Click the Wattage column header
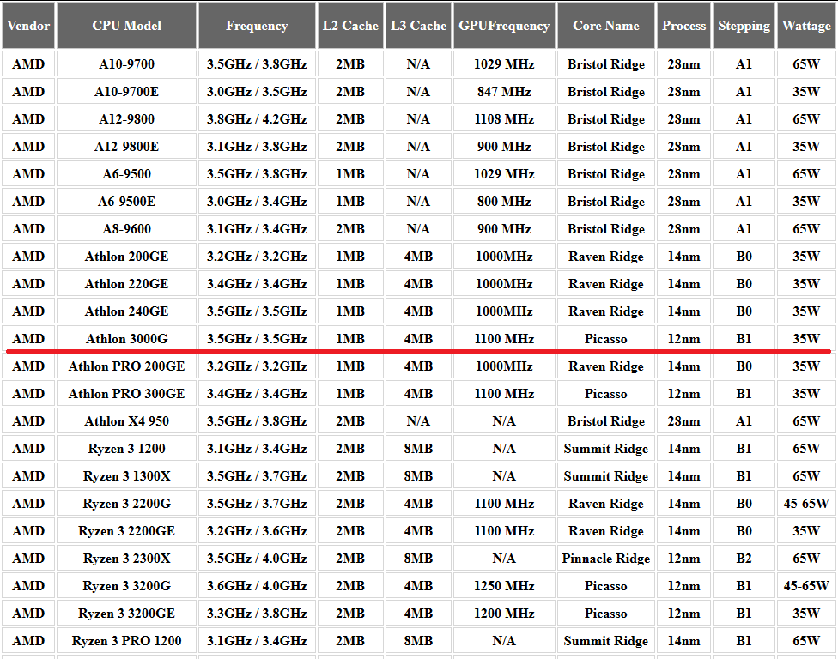The width and height of the screenshot is (838, 659). pos(806,25)
